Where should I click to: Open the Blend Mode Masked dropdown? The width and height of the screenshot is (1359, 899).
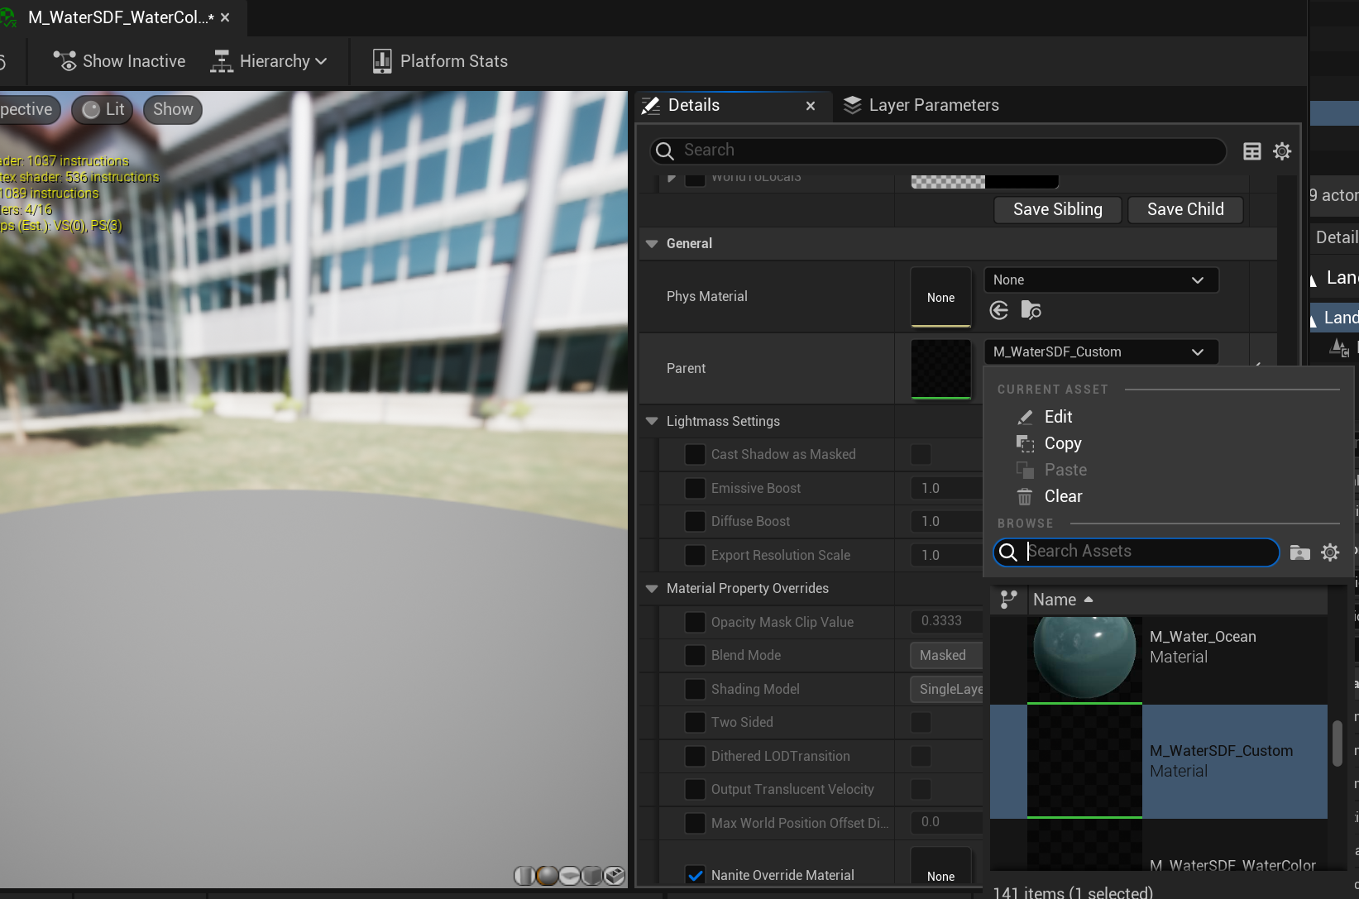click(946, 655)
